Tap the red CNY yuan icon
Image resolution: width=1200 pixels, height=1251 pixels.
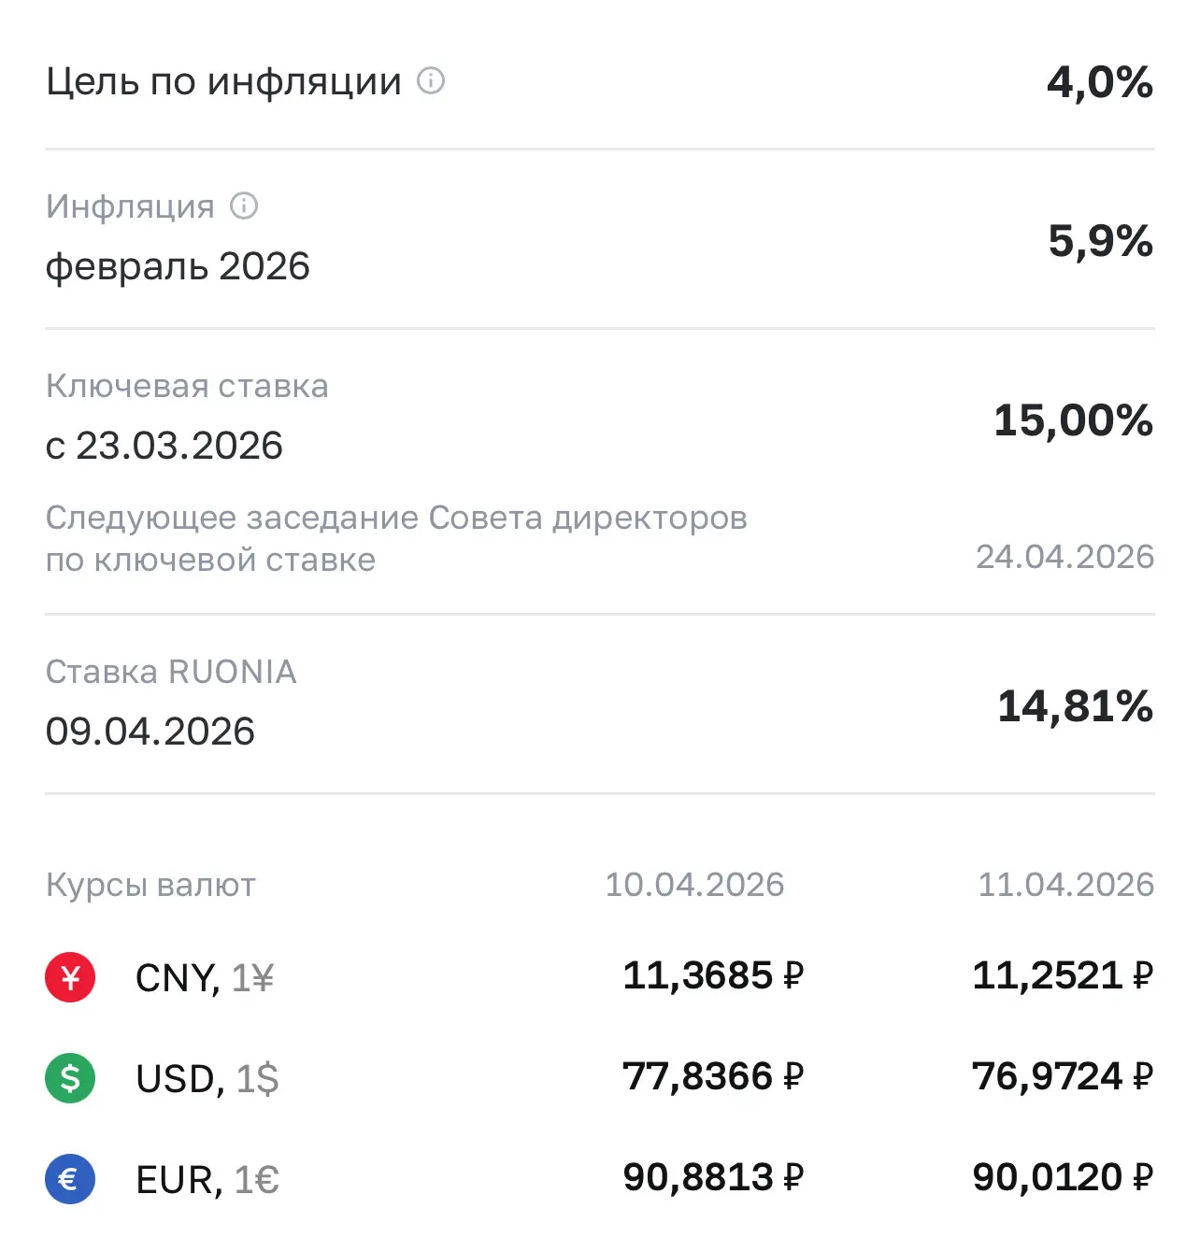(x=70, y=977)
